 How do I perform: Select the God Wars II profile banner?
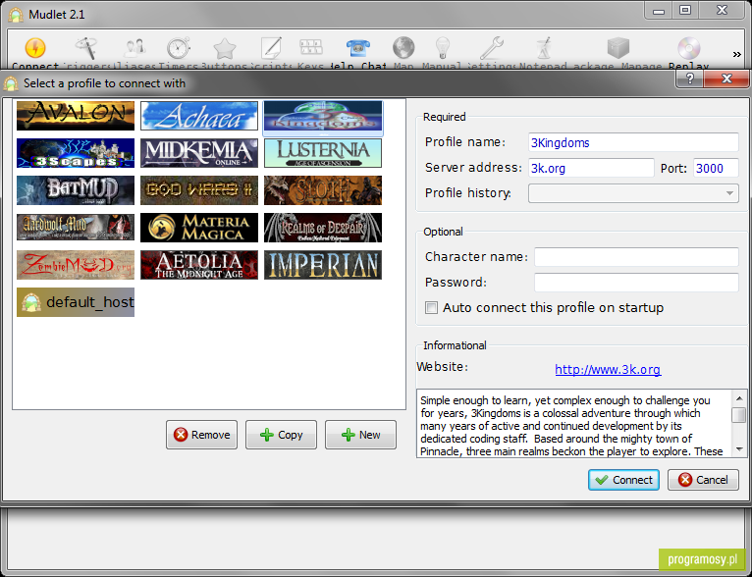click(x=199, y=190)
